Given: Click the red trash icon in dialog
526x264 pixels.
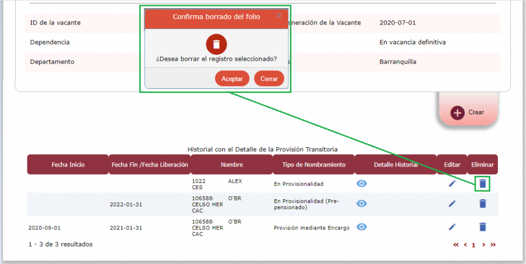Looking at the screenshot, I should (216, 44).
